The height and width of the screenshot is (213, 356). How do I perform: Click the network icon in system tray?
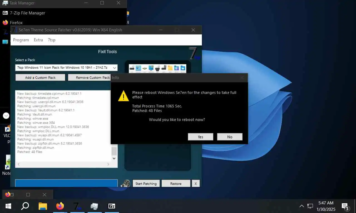[x=310, y=206]
